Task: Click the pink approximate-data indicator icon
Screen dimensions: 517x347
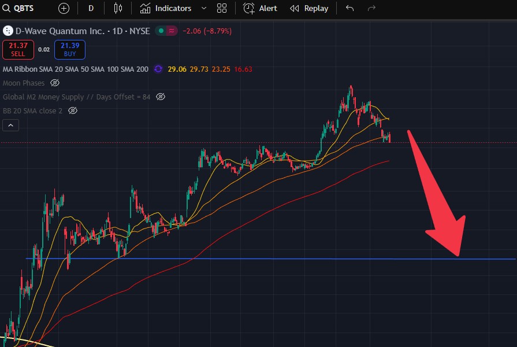Action: point(172,31)
